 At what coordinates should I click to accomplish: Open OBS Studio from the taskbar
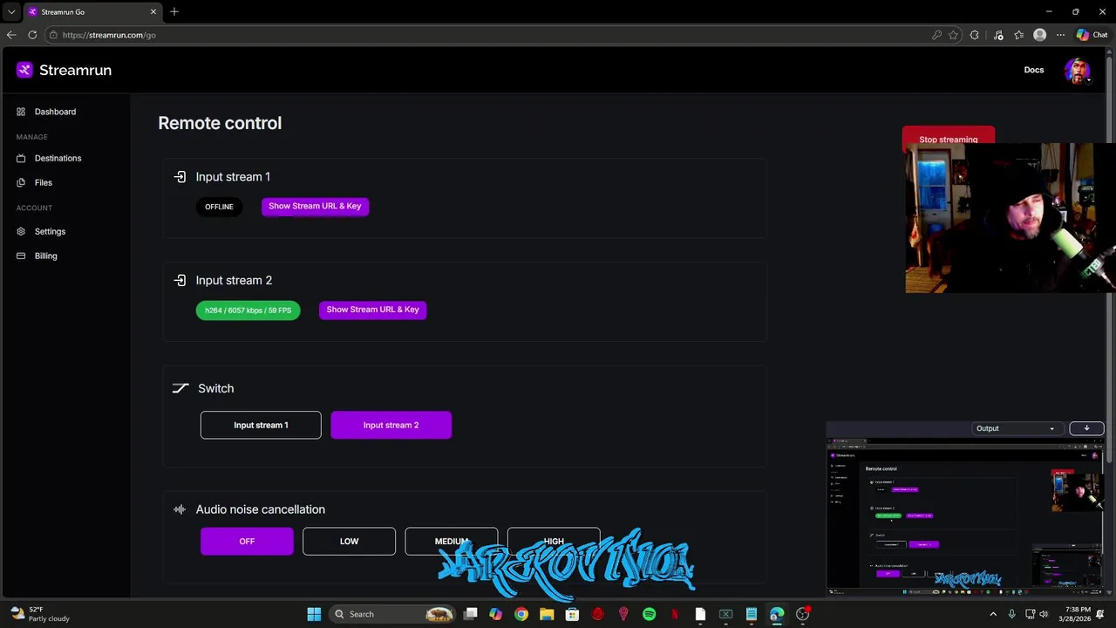[x=802, y=614]
